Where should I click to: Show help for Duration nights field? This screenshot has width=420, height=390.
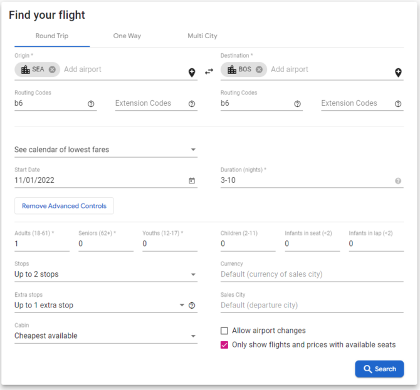[x=398, y=181]
